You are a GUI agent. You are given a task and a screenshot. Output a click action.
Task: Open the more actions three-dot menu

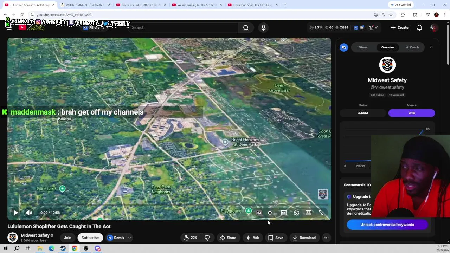click(326, 238)
